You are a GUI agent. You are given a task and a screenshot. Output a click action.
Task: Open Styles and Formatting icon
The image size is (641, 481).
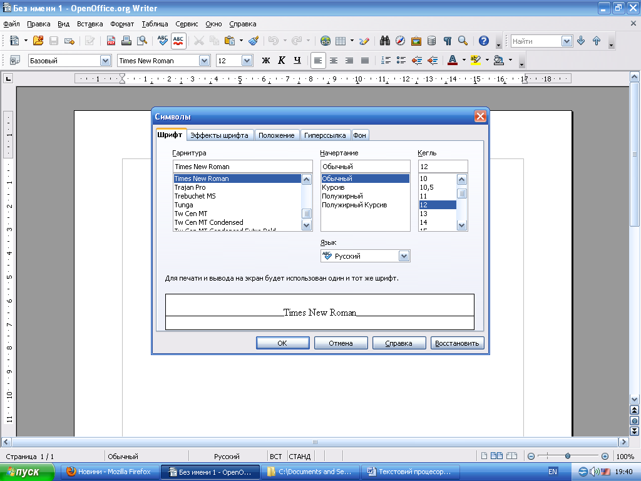15,61
